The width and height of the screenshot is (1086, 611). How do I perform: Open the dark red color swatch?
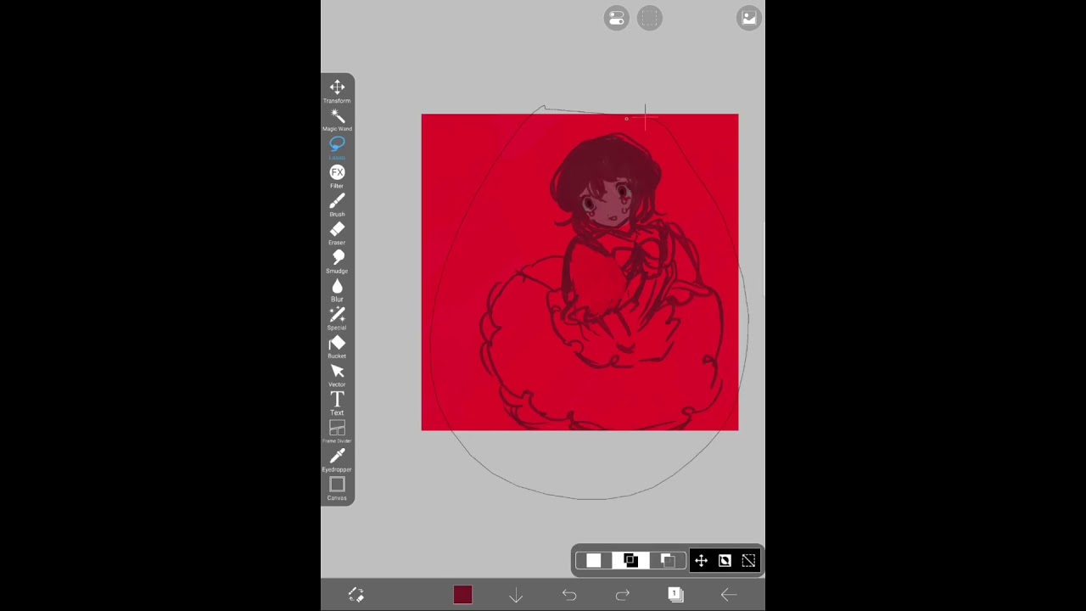462,595
